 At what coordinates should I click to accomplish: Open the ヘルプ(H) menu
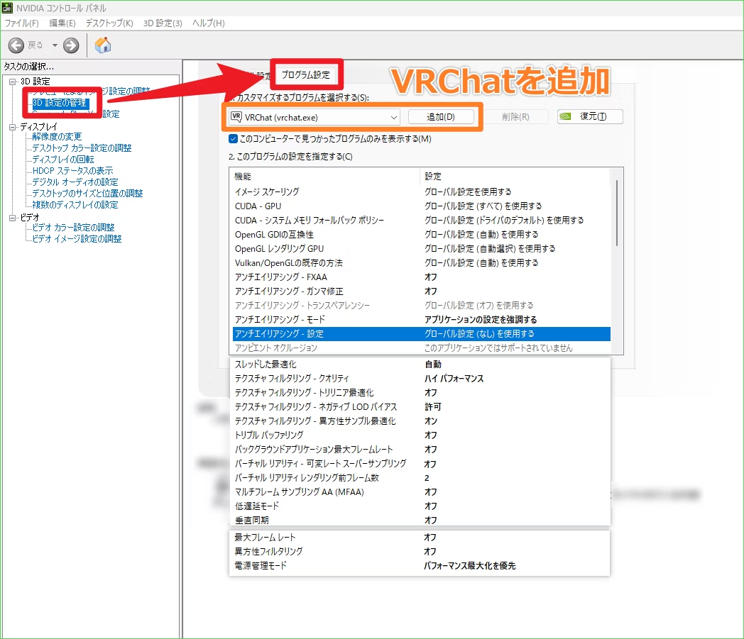[x=208, y=23]
